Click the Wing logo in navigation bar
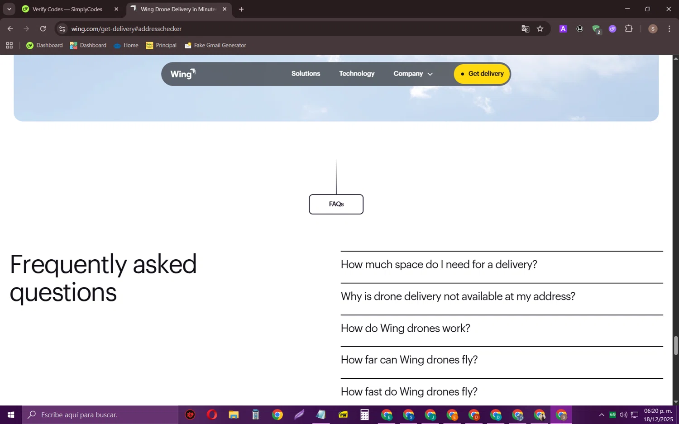Image resolution: width=679 pixels, height=424 pixels. [183, 74]
